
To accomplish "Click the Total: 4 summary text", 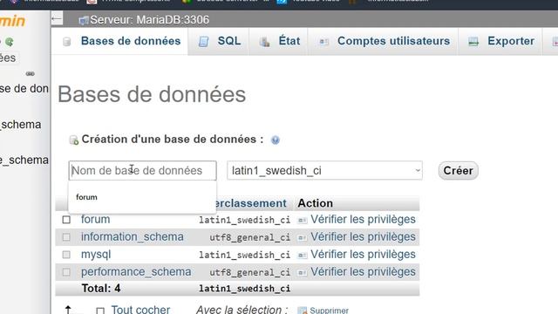I will coord(101,289).
